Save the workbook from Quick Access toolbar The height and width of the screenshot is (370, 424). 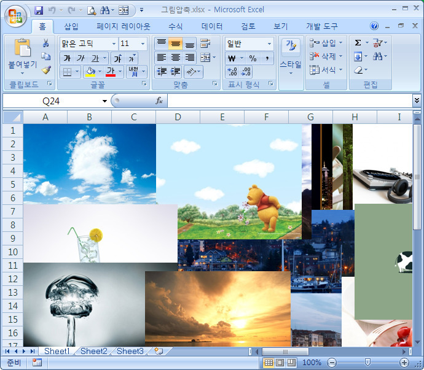39,10
